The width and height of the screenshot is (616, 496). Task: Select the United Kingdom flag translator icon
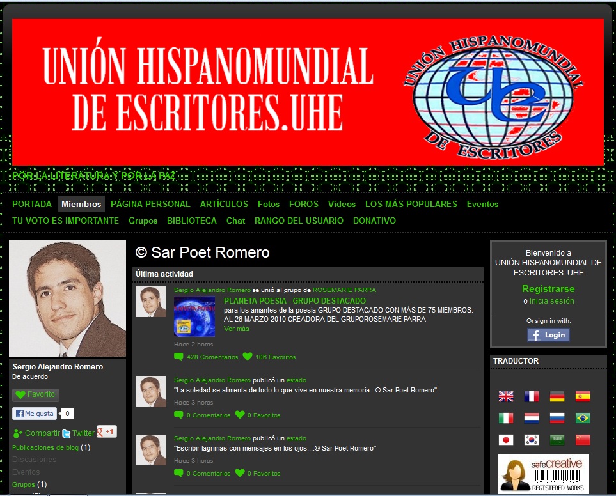click(506, 396)
